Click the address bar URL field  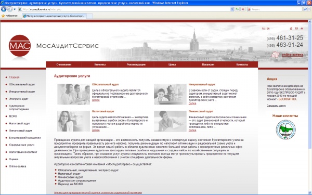(125, 9)
